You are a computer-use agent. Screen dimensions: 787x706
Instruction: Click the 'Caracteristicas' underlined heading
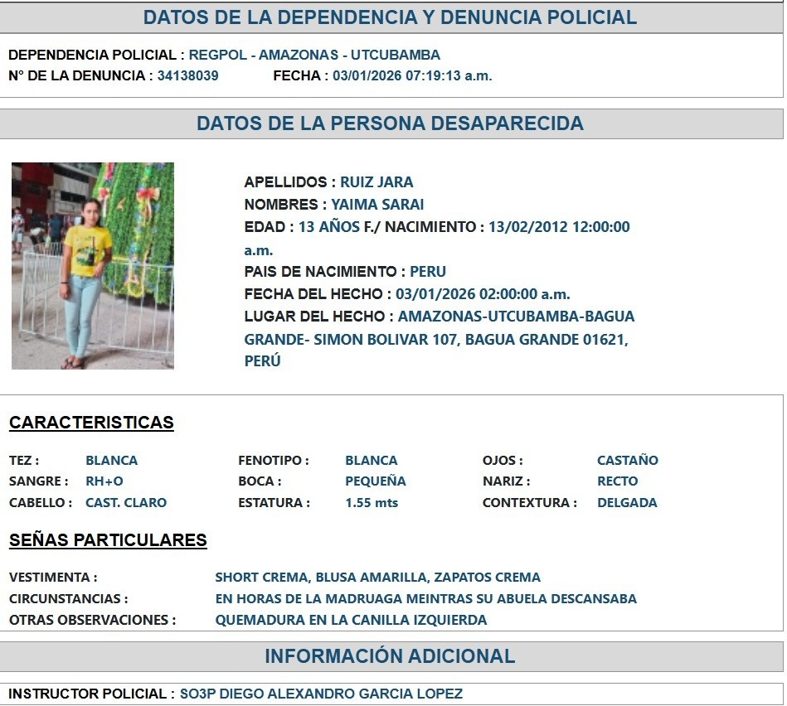pyautogui.click(x=91, y=423)
